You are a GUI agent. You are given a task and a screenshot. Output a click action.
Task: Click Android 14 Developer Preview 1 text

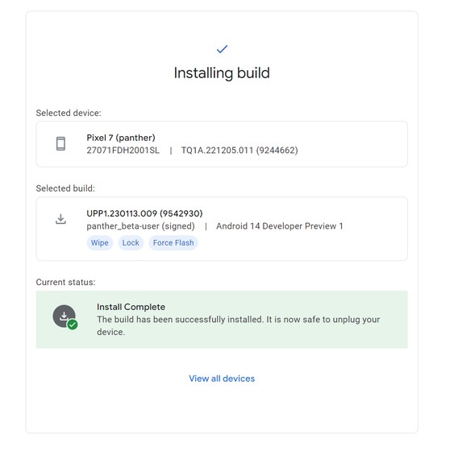[x=280, y=226]
